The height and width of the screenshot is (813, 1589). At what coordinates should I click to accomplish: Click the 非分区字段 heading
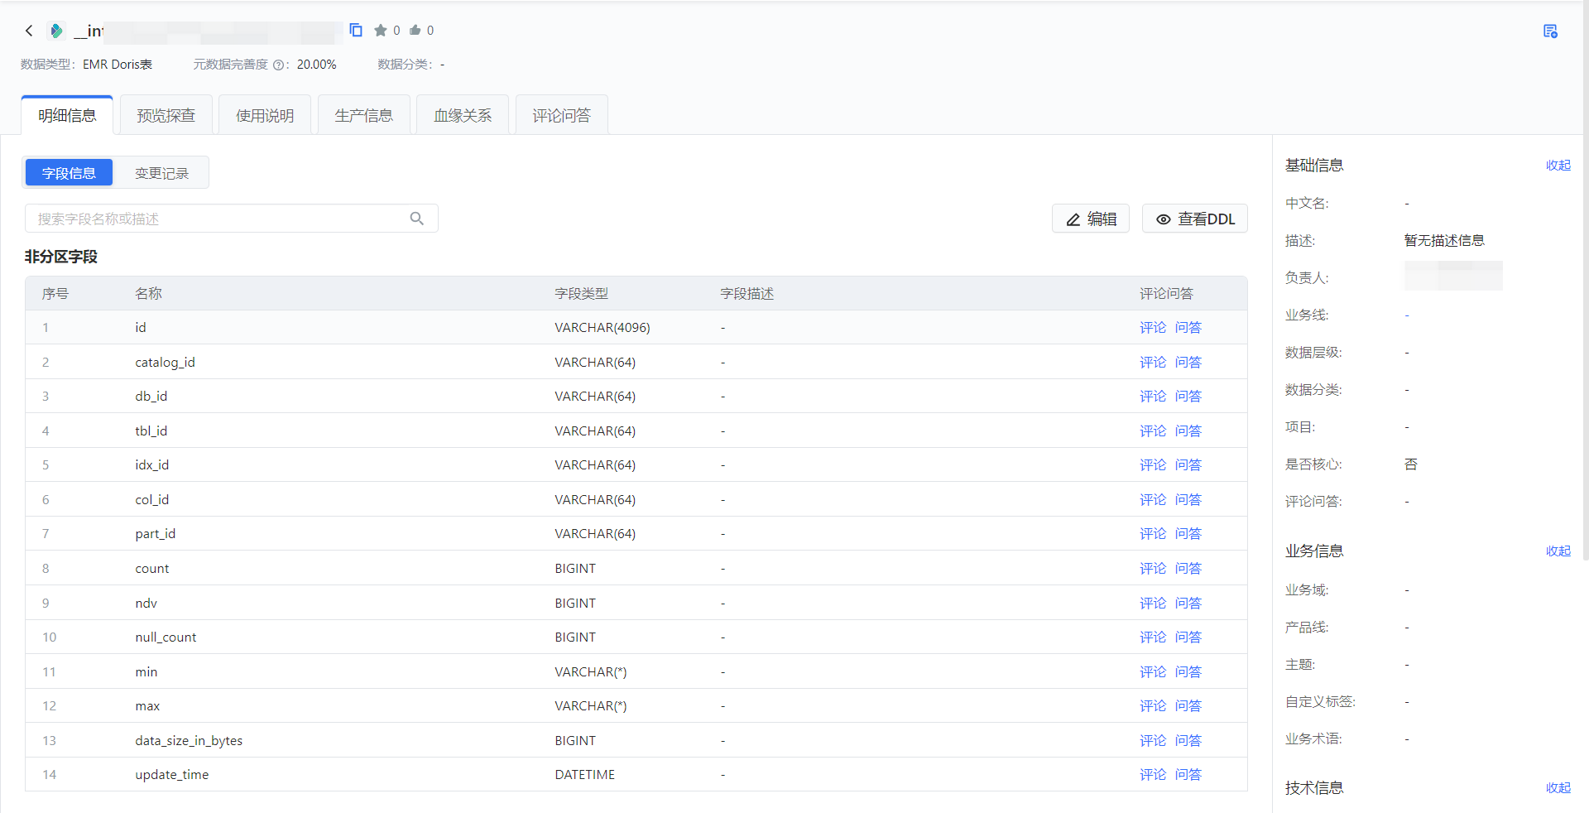click(x=61, y=257)
